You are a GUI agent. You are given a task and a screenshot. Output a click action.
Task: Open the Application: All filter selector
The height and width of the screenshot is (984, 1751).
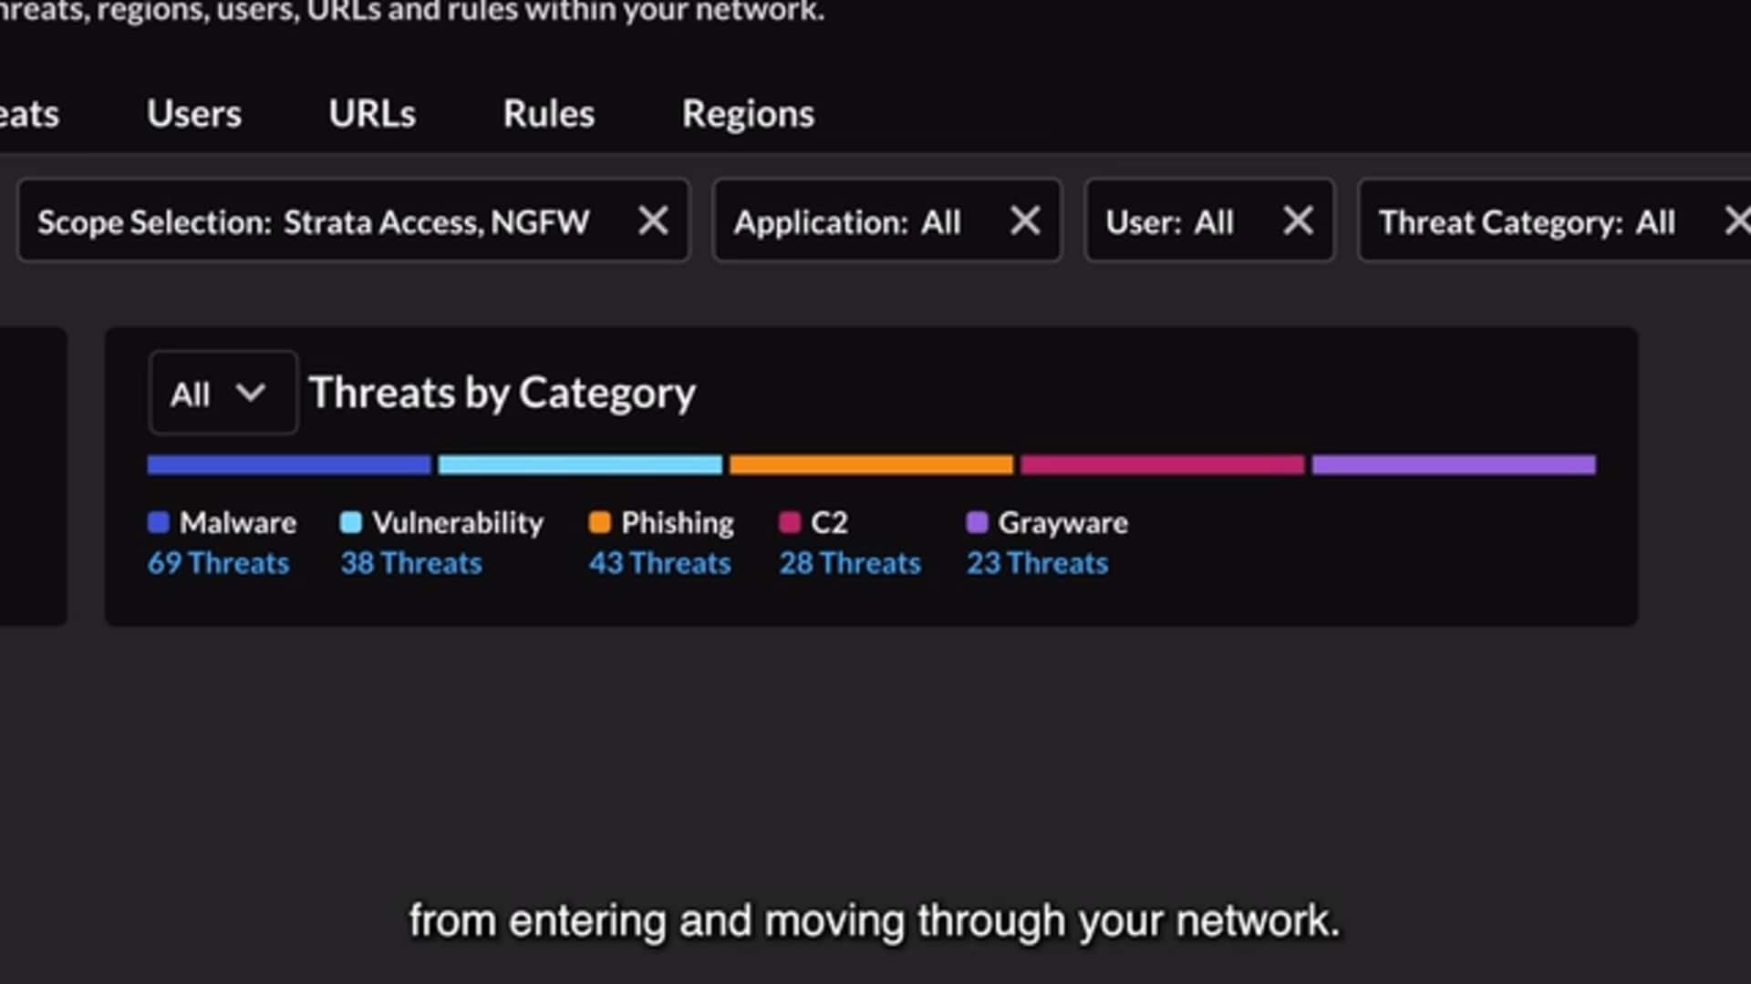[848, 220]
